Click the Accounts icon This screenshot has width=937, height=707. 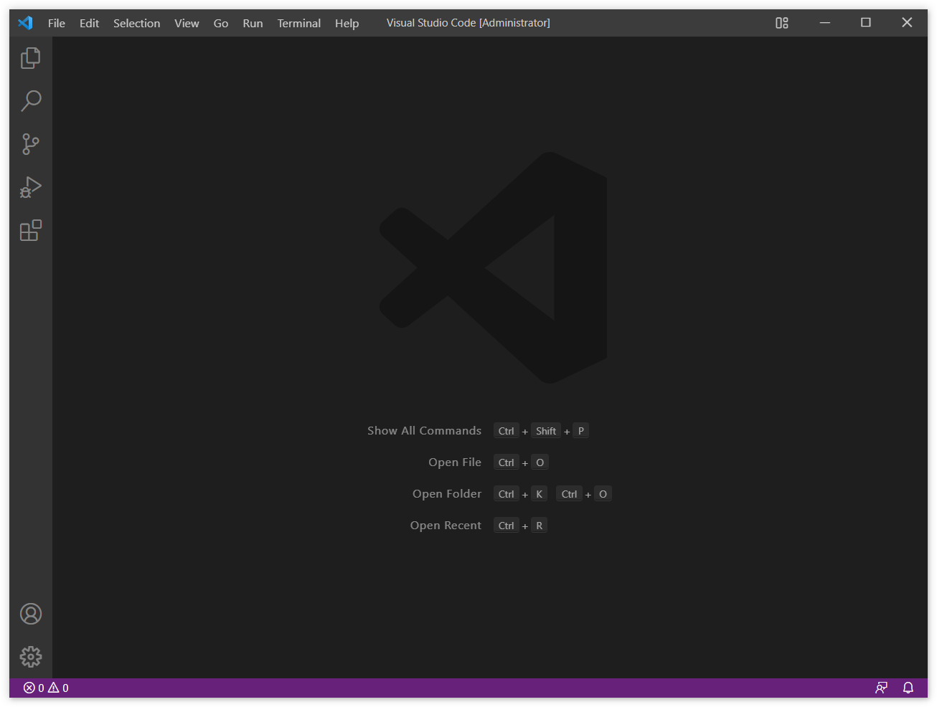(x=30, y=614)
